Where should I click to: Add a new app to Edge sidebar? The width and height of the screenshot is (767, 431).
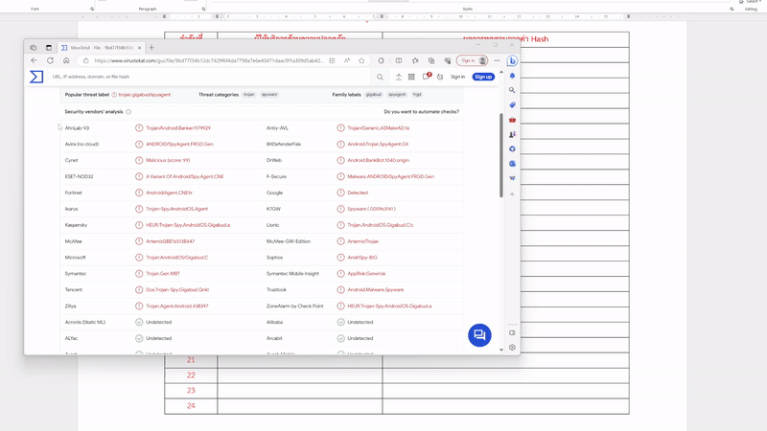(x=512, y=194)
